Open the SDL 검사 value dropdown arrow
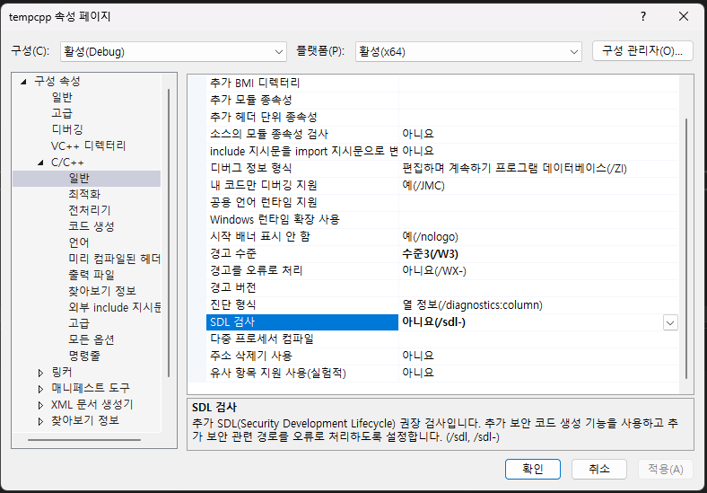Image resolution: width=707 pixels, height=493 pixels. 670,322
